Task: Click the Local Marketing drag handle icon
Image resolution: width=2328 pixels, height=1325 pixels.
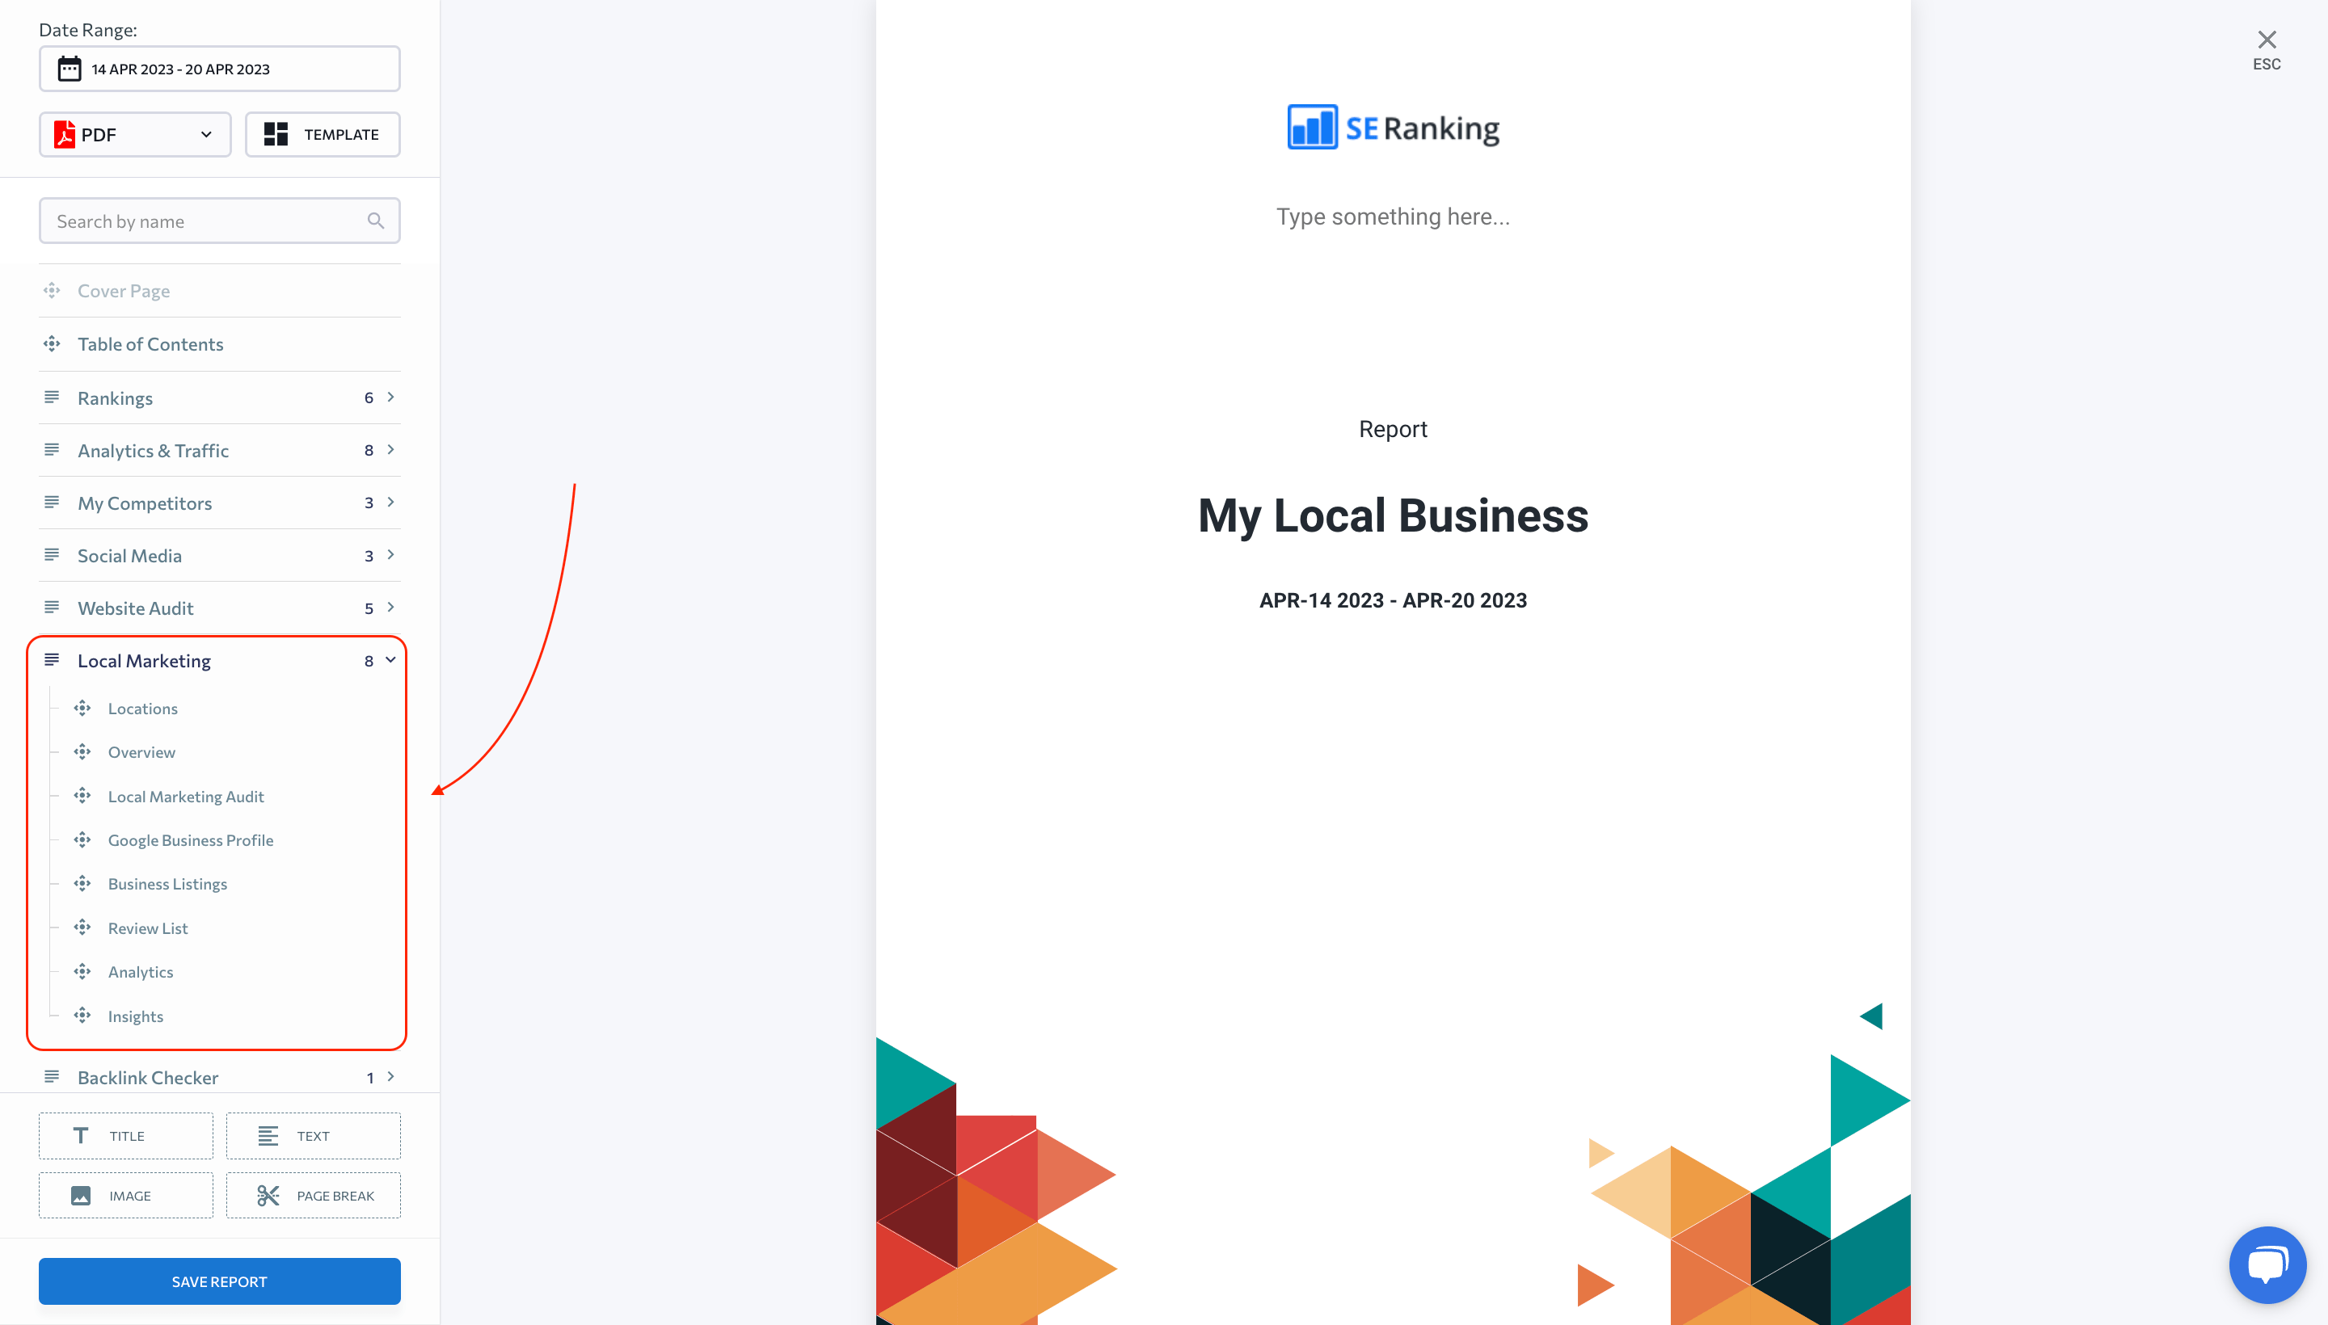Action: (53, 660)
